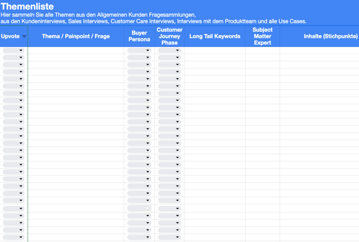Click first empty Long Tail Keywords cell

[215, 50]
